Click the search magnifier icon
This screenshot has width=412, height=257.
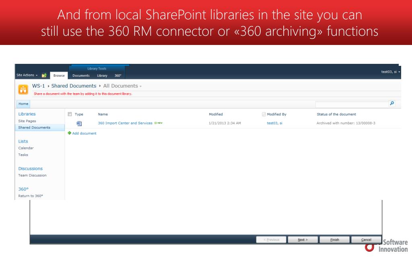point(392,103)
